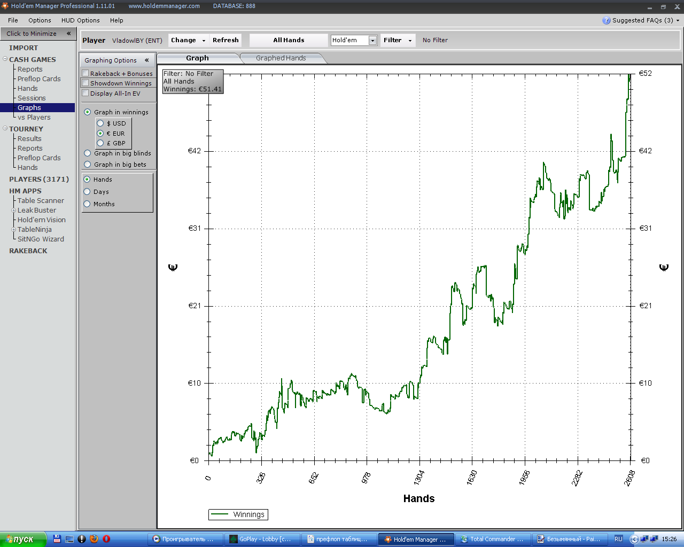Launch Firefox from quick launch bar
The width and height of the screenshot is (684, 547).
coord(94,539)
